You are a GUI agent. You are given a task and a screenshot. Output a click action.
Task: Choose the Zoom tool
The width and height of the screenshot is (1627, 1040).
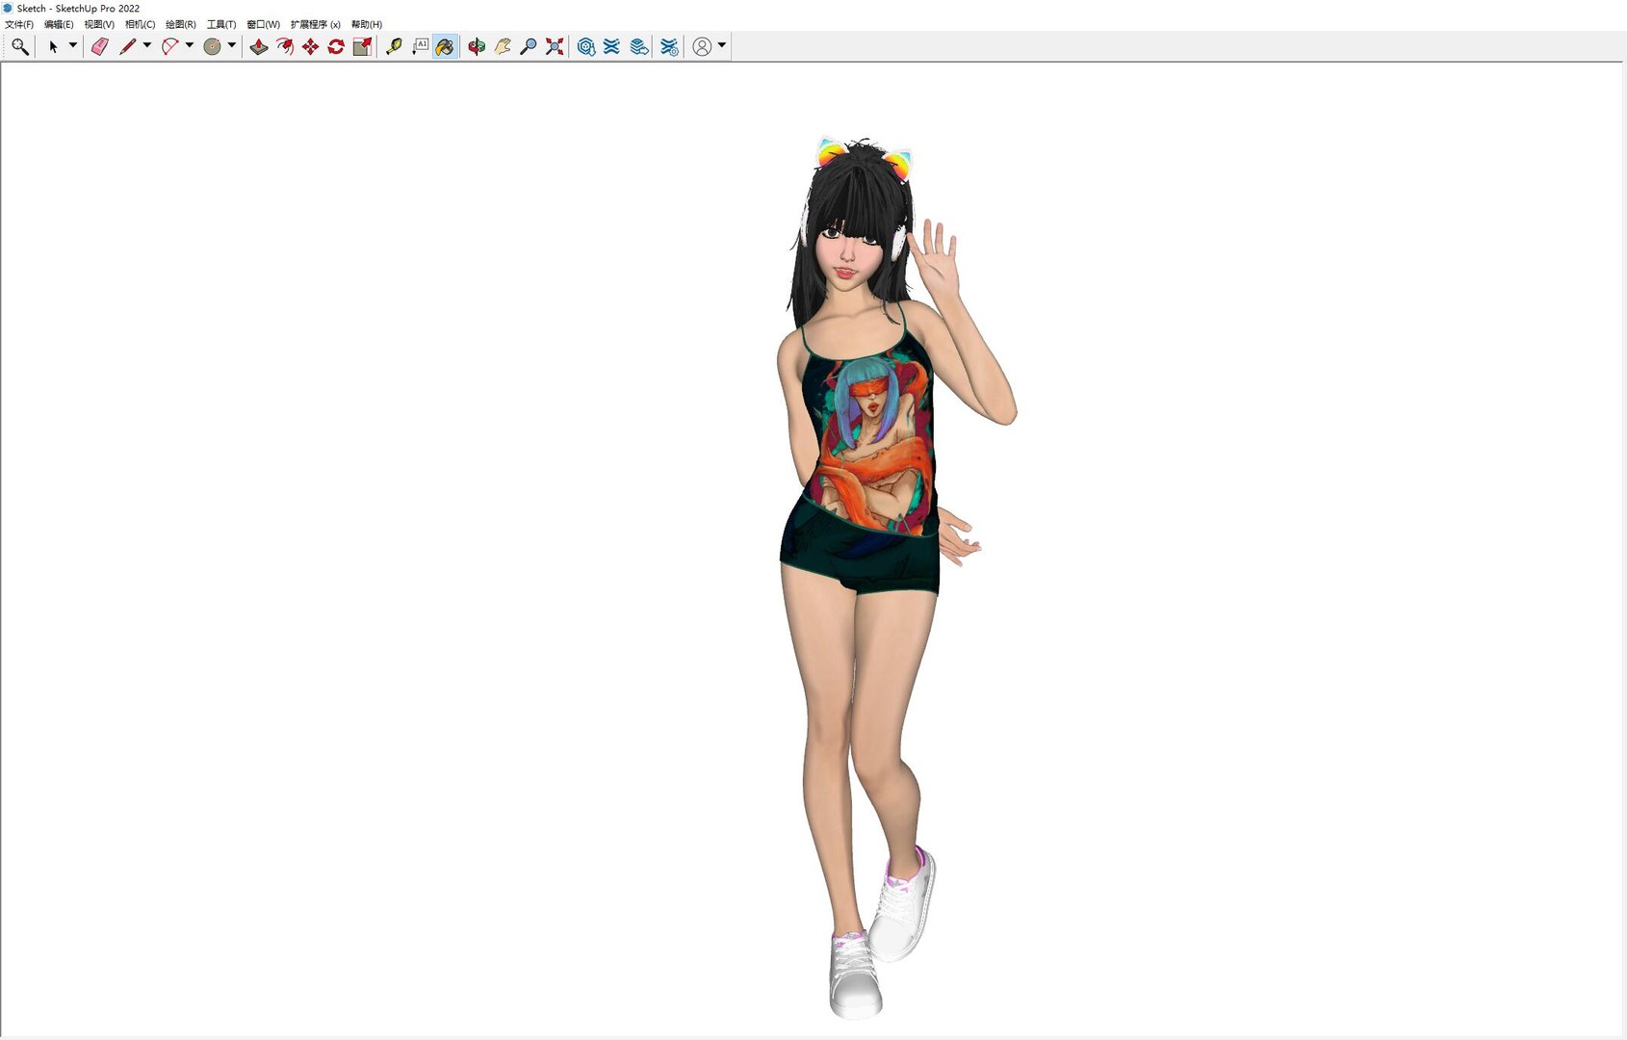click(529, 46)
